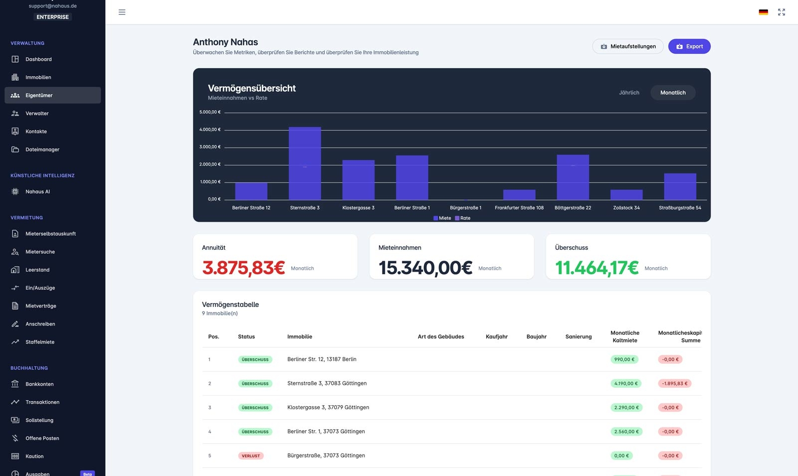The height and width of the screenshot is (476, 798).
Task: Sort by Monatliche Kaltmiete column header
Action: coord(625,337)
